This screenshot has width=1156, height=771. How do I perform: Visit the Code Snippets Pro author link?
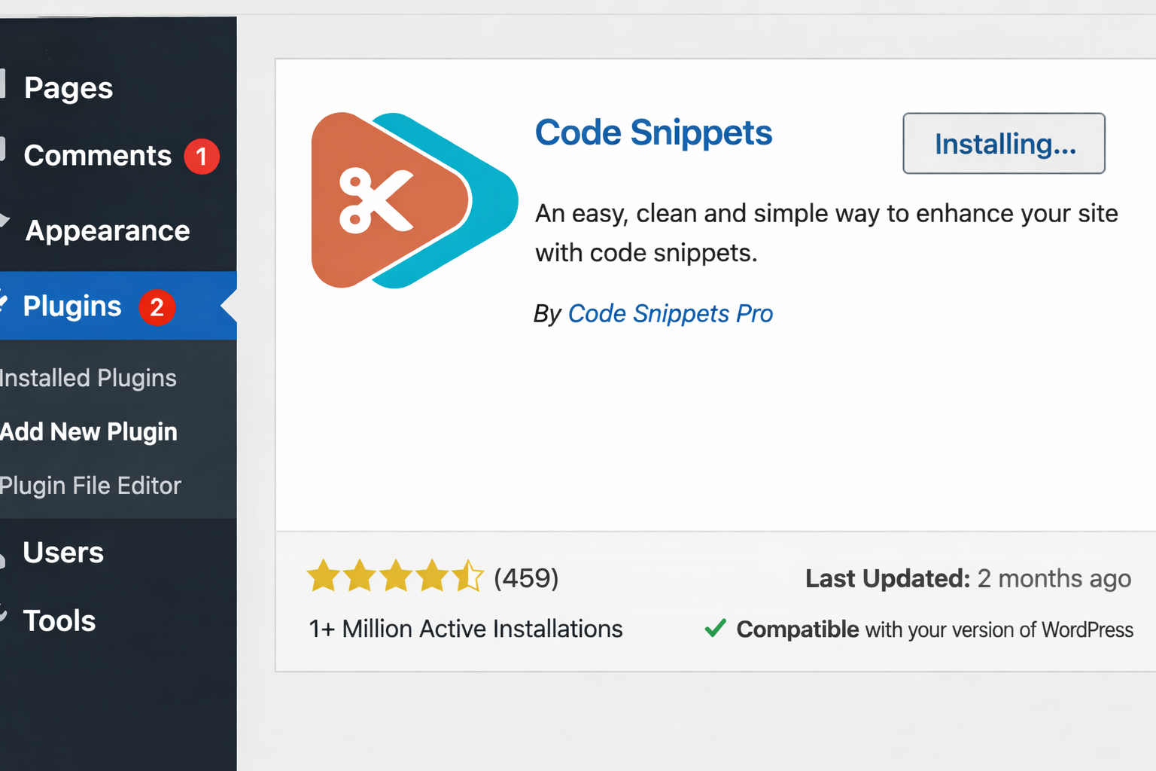[x=670, y=313]
